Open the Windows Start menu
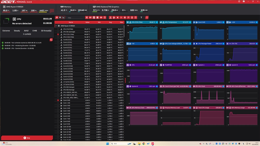260x146 pixels. 107,143
